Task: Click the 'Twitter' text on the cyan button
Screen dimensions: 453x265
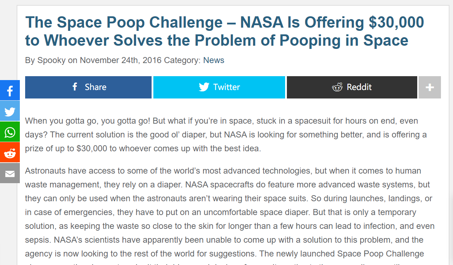Action: click(x=226, y=87)
